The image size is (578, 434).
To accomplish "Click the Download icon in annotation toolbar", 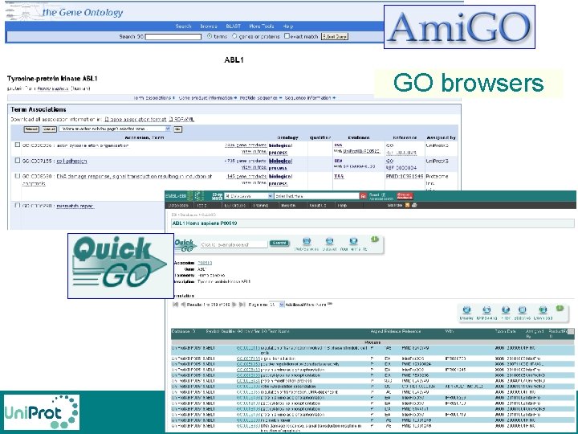I will pos(543,310).
